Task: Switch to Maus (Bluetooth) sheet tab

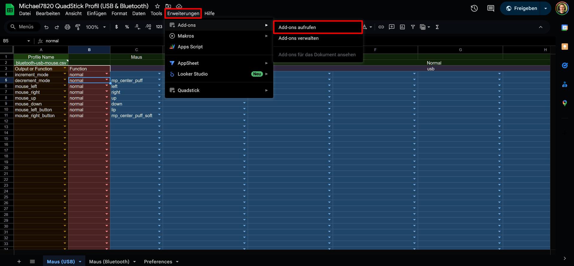Action: pos(109,262)
